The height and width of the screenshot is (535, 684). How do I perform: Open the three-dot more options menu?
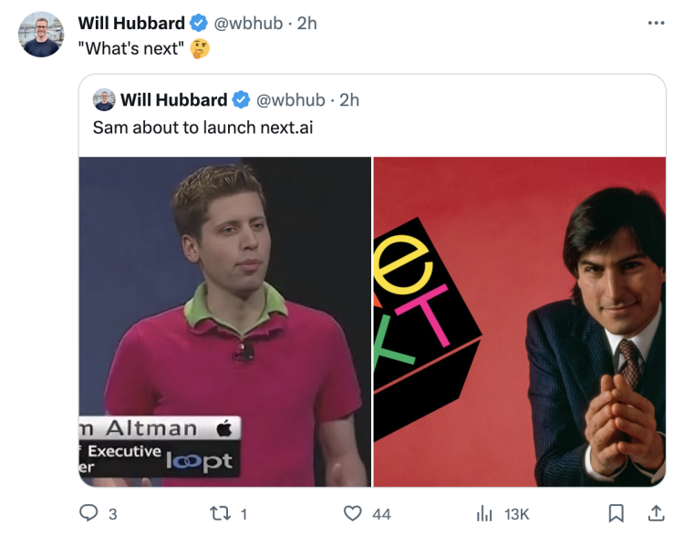pyautogui.click(x=656, y=23)
